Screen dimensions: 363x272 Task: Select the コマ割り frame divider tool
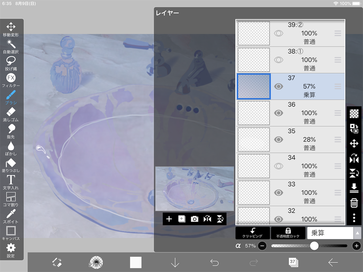[11, 199]
